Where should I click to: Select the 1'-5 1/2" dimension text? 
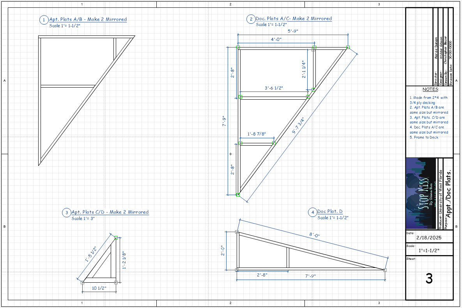(91, 254)
